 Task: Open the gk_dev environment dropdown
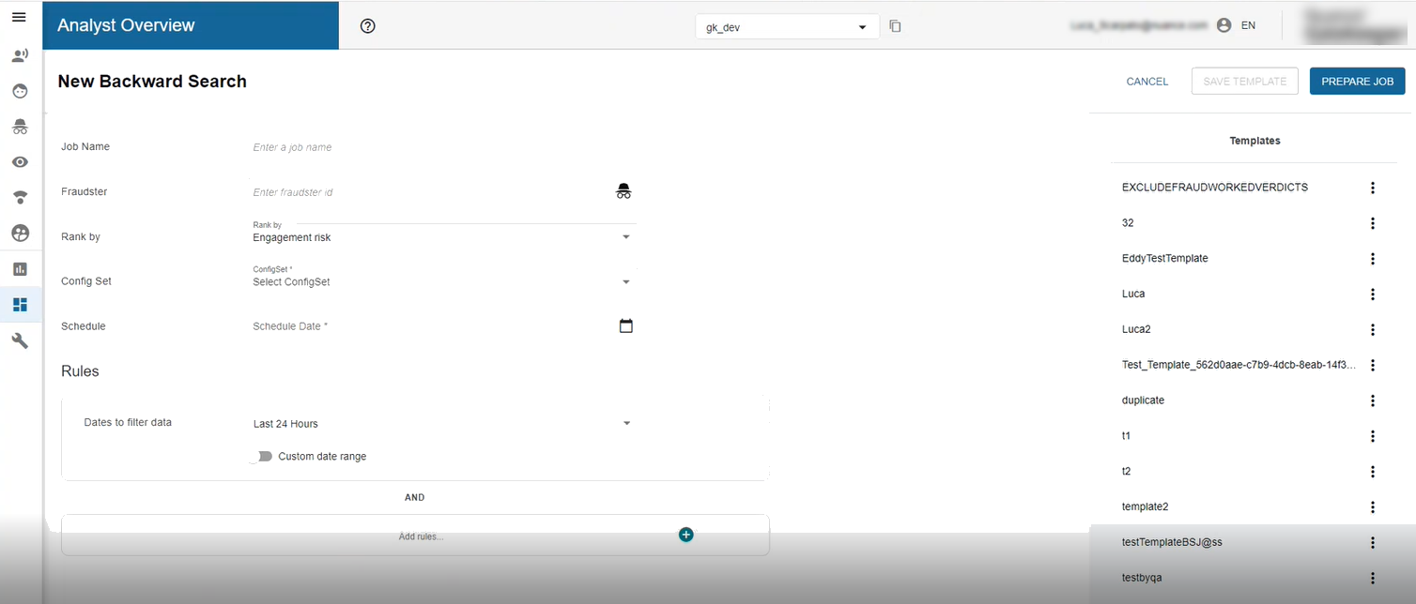click(787, 27)
